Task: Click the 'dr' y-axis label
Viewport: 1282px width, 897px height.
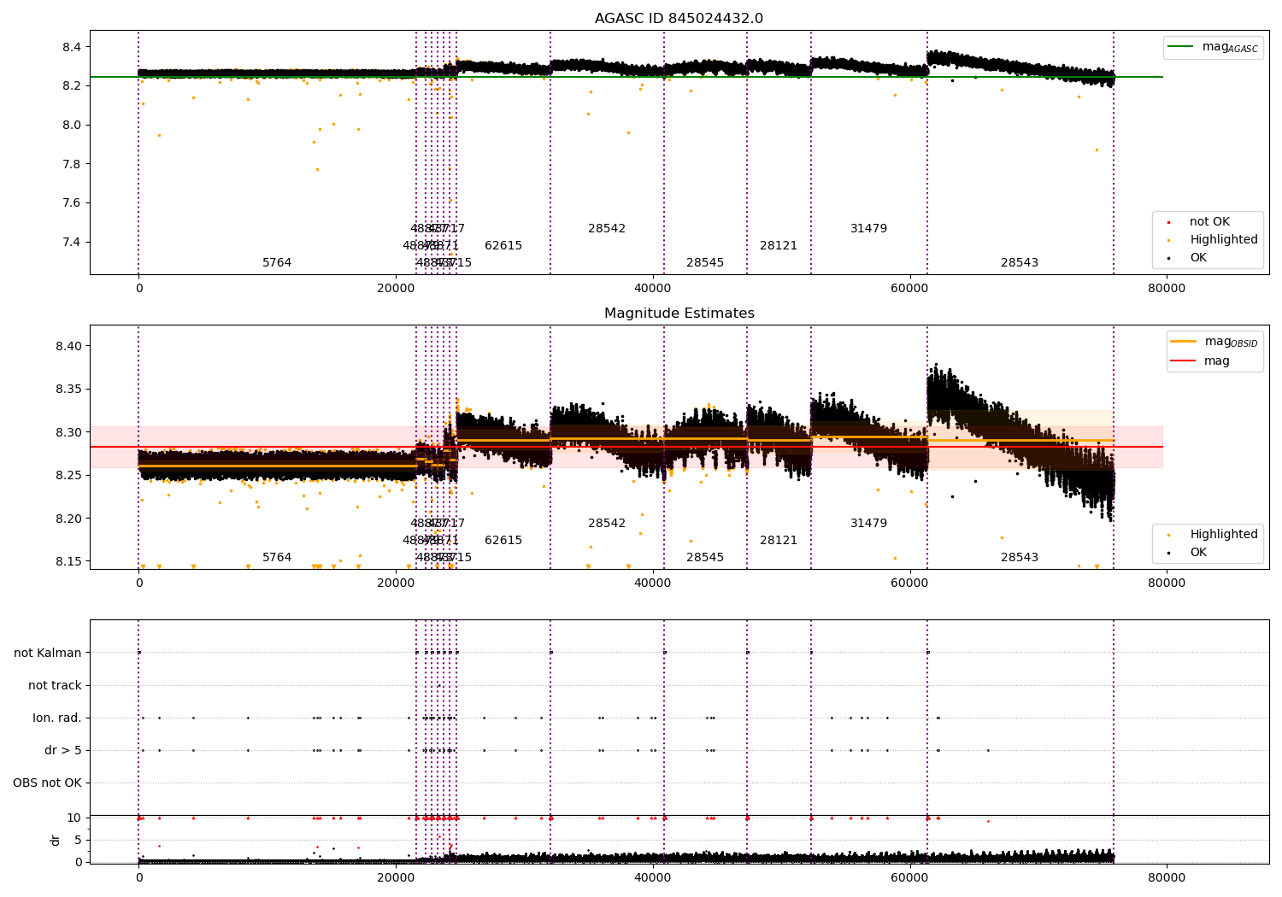Action: tap(56, 840)
